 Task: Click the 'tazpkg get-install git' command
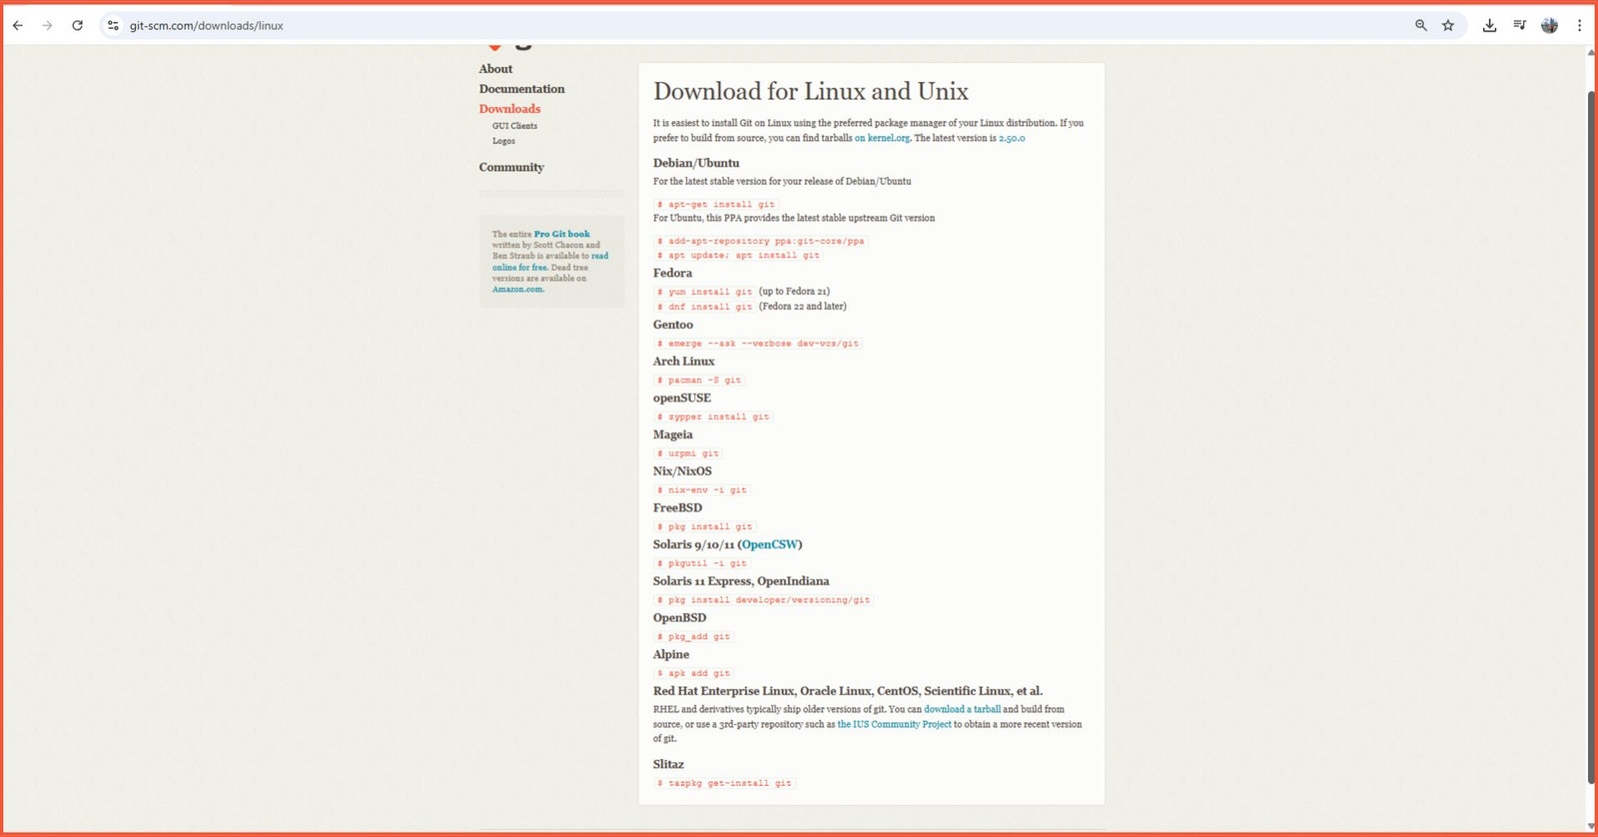point(724,783)
